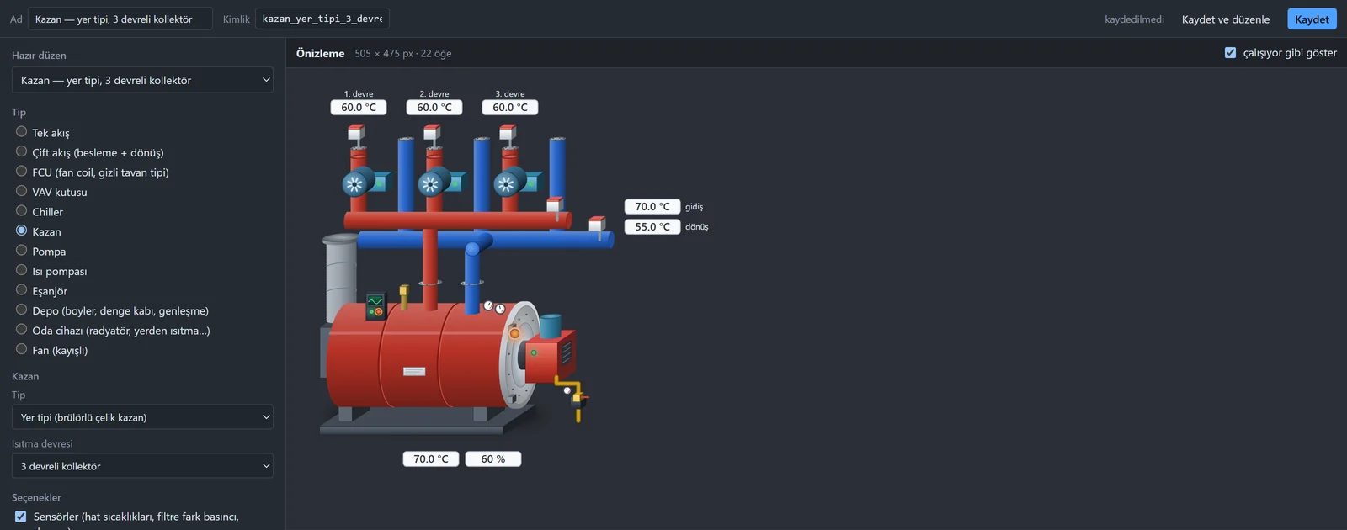Click the Önizleme preview heading
1347x530 pixels.
(x=320, y=53)
